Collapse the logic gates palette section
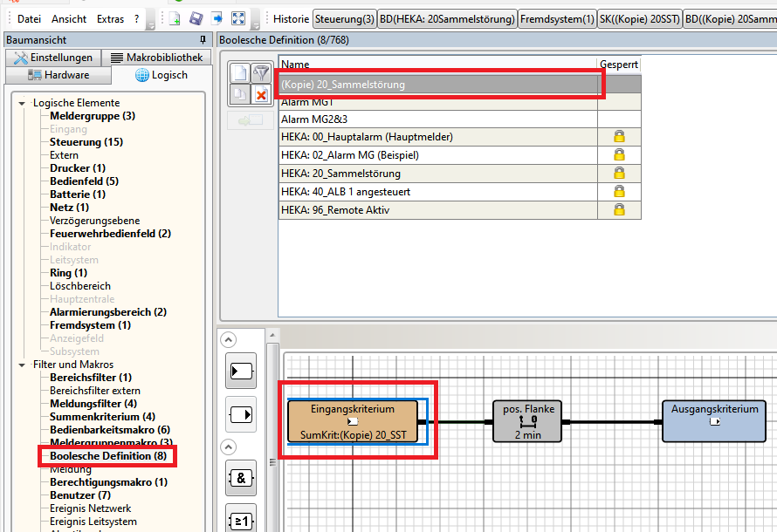This screenshot has height=532, width=777. (x=228, y=447)
